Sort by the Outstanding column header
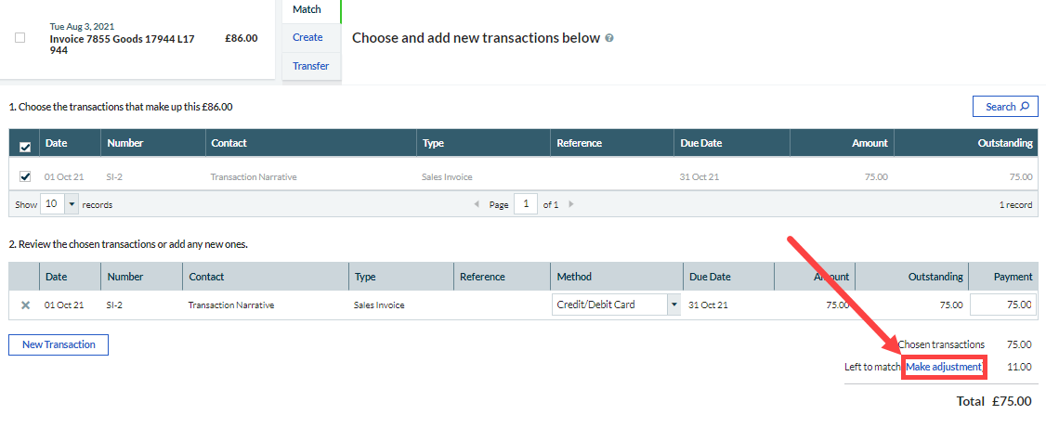This screenshot has height=428, width=1046. [1005, 143]
